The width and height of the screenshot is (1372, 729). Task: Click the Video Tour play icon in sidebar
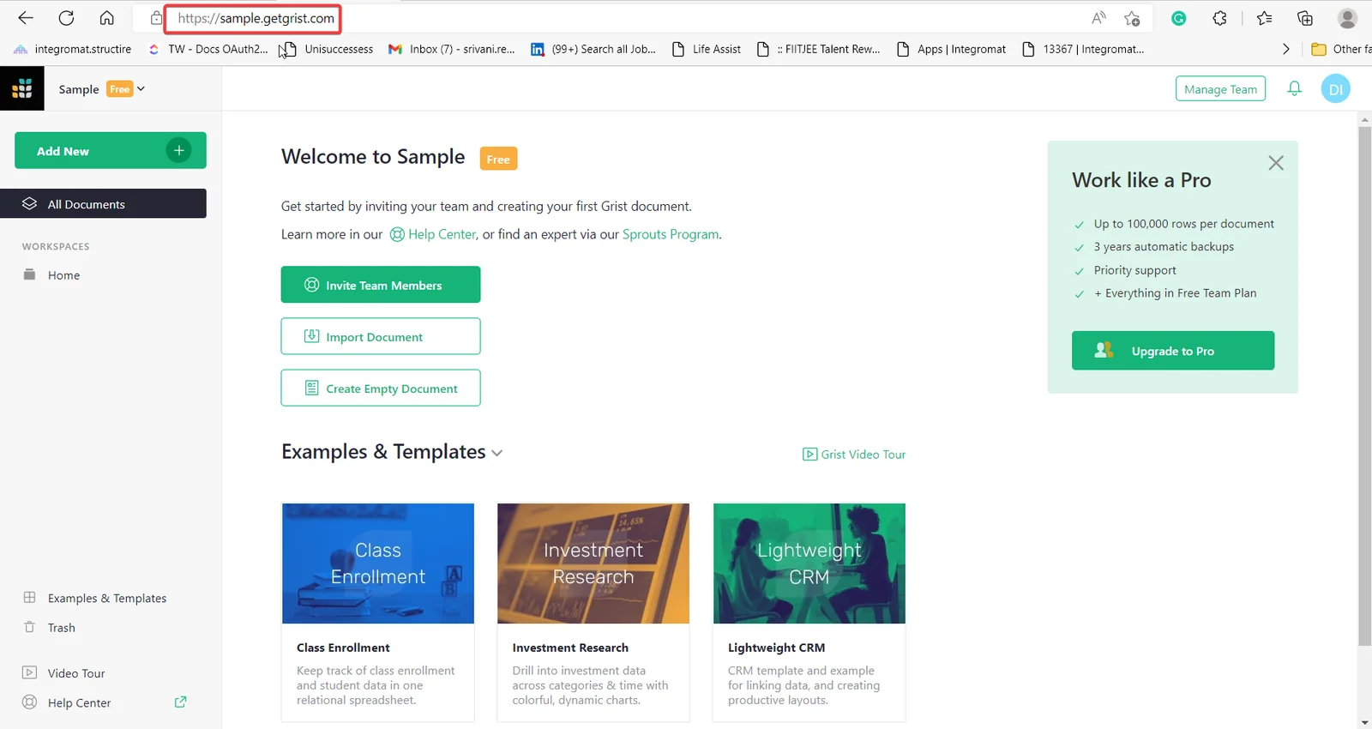click(30, 672)
